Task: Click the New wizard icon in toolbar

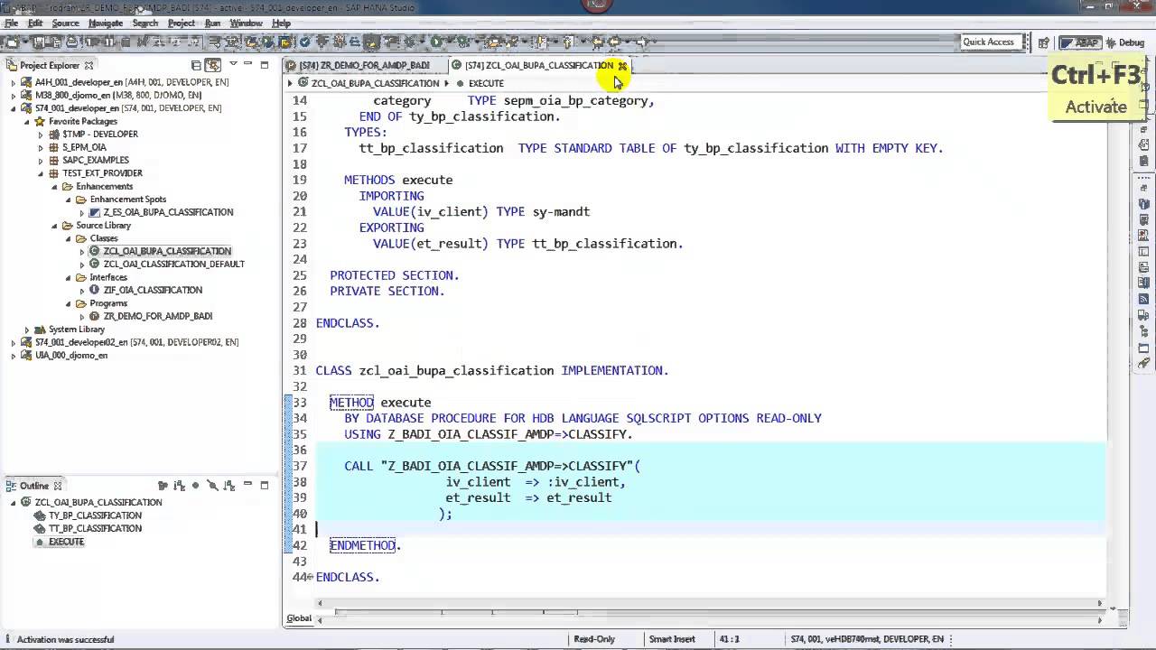Action: [12, 42]
